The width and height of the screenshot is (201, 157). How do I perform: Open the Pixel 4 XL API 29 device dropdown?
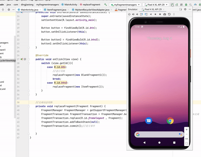pyautogui.click(x=155, y=5)
